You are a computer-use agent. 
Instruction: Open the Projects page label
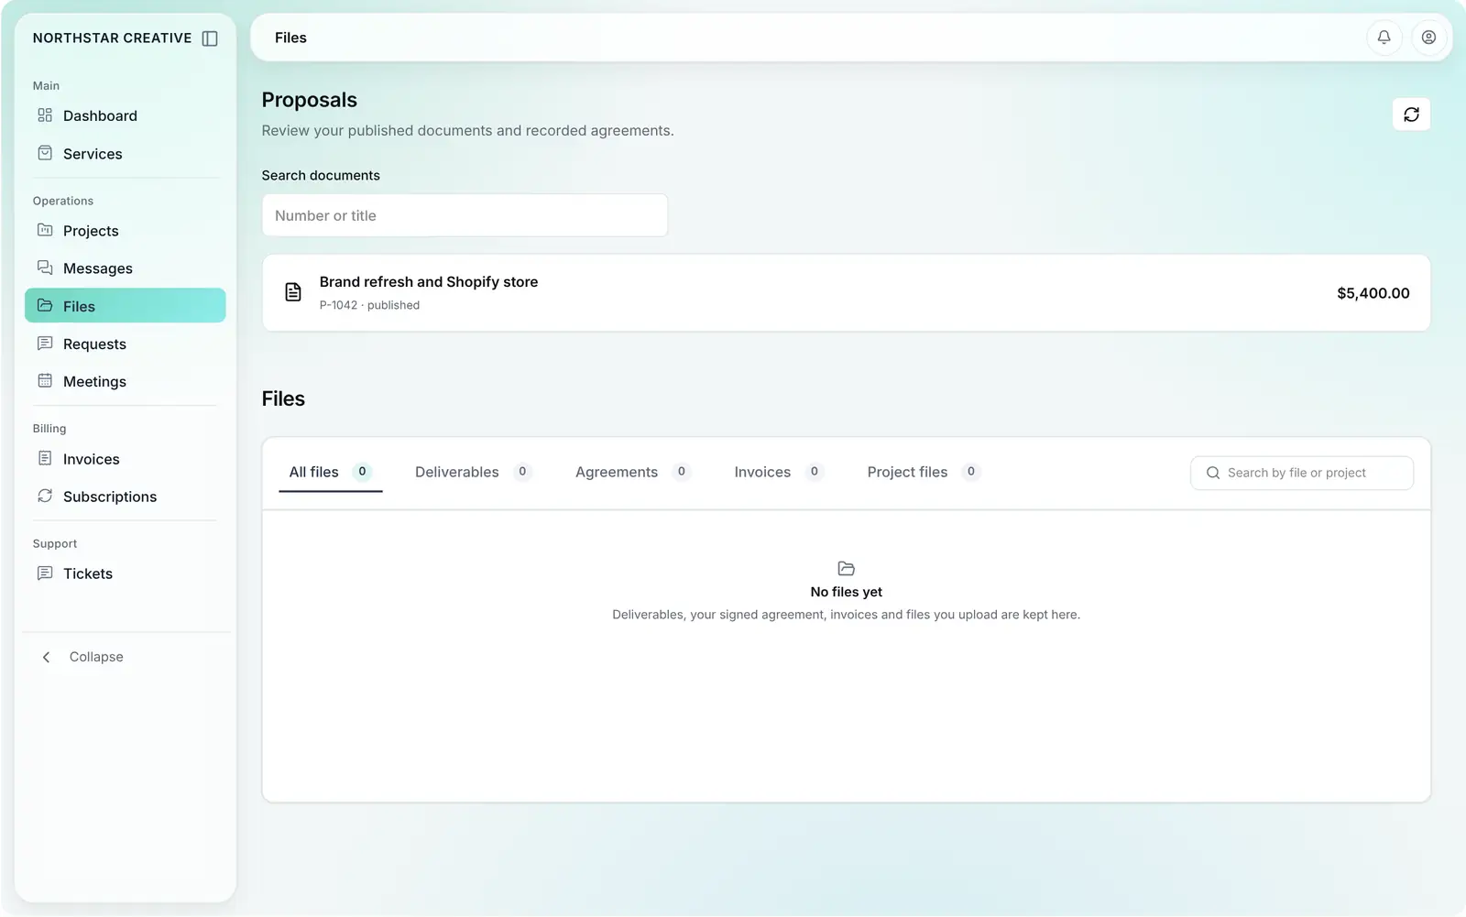click(91, 231)
